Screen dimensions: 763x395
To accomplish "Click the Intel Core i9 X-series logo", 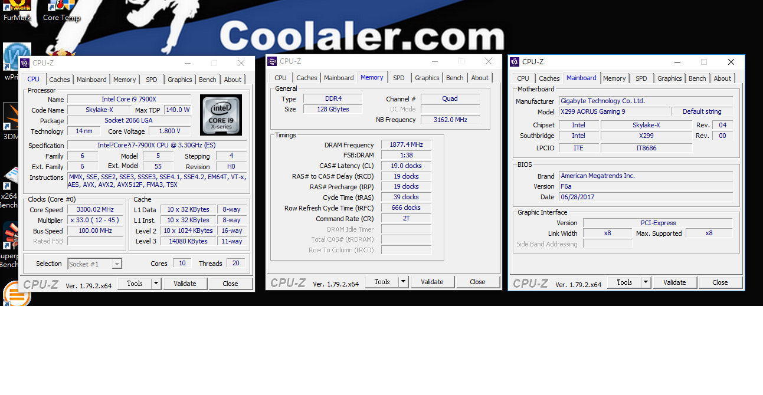I will (x=221, y=115).
